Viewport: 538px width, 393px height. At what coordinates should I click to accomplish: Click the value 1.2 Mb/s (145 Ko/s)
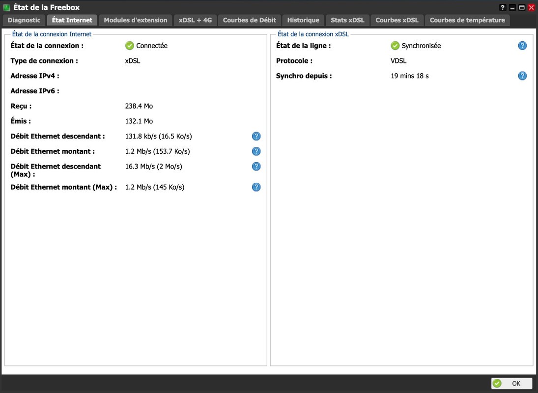tap(155, 187)
